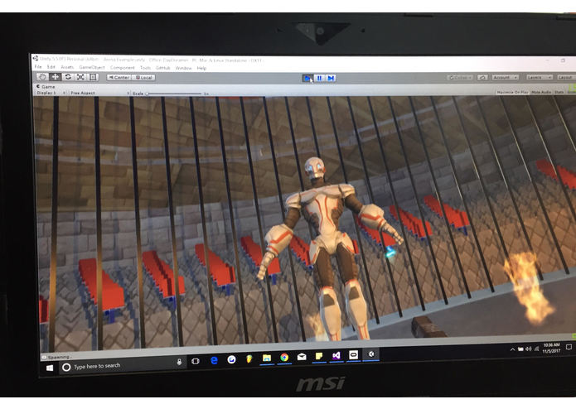Step forward one frame
This screenshot has height=409, width=576.
[x=331, y=78]
